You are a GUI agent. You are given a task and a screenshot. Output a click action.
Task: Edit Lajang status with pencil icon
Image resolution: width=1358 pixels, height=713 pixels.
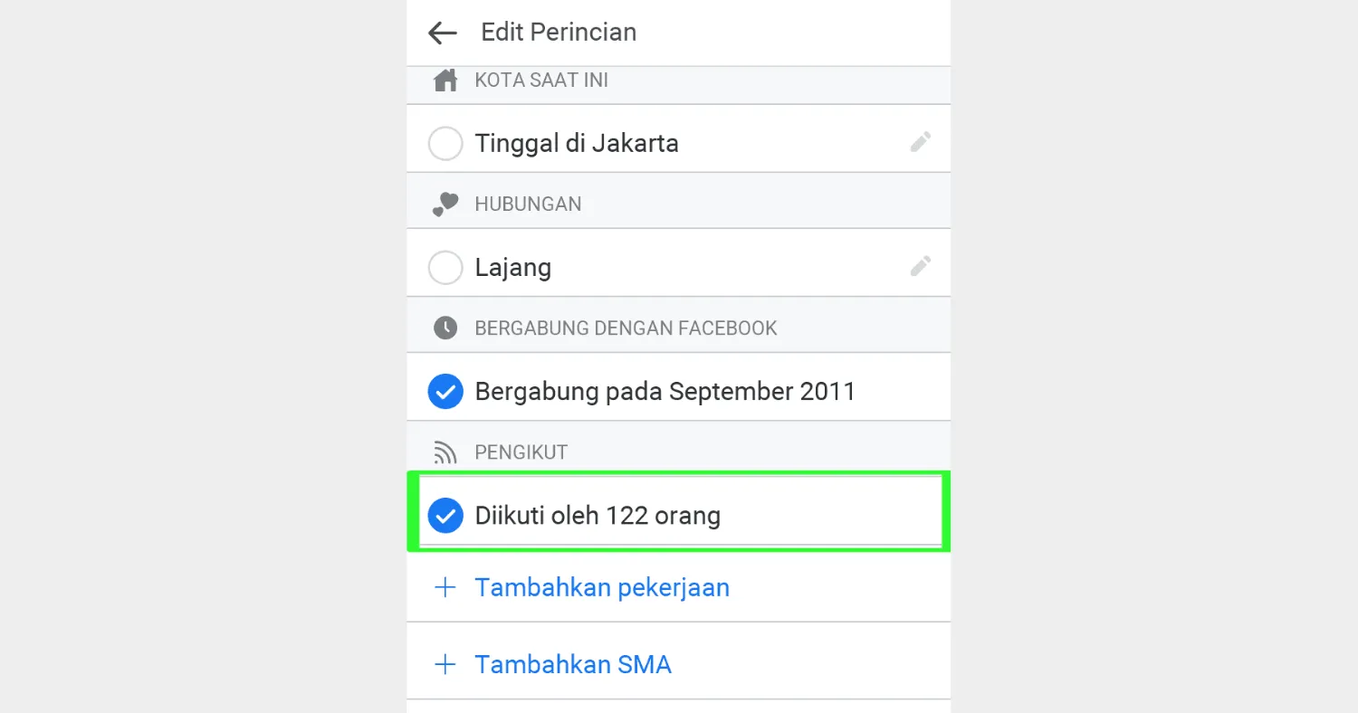coord(921,266)
